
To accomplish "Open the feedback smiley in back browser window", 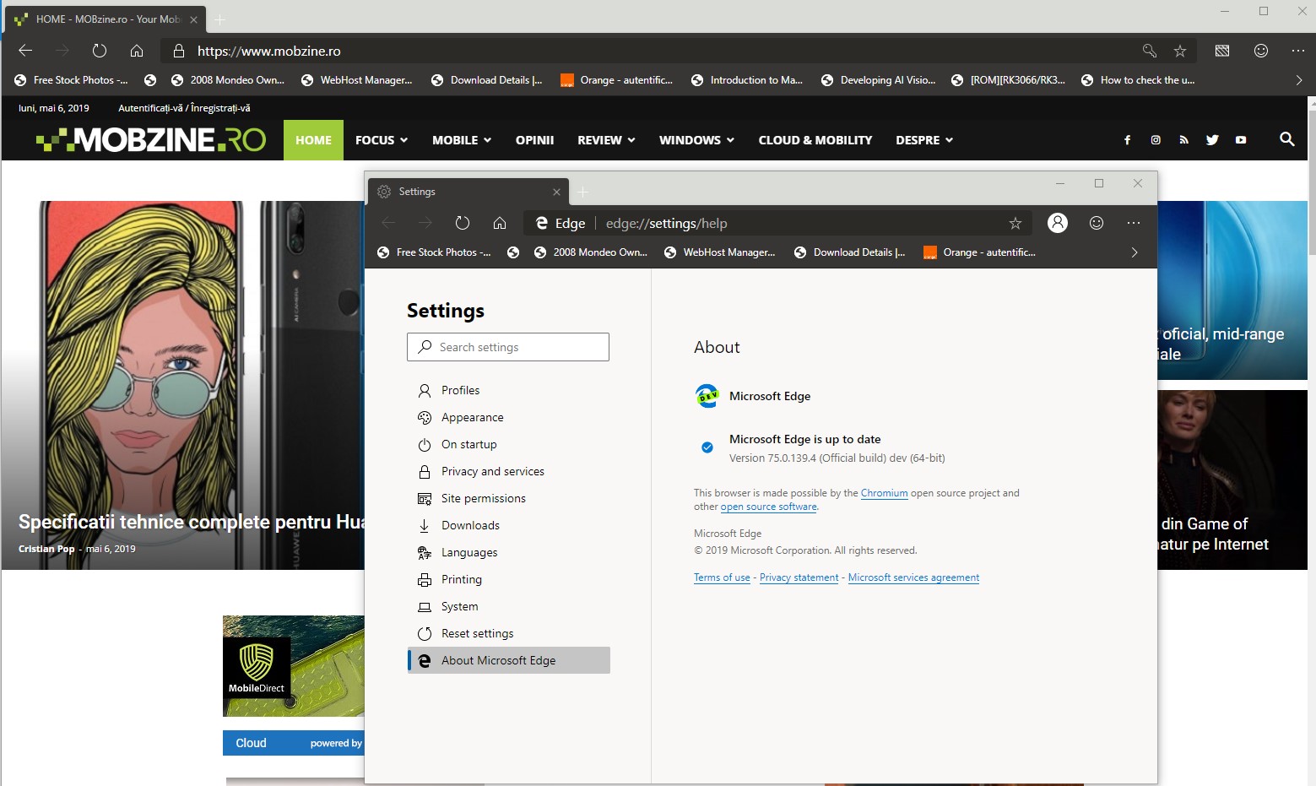I will pyautogui.click(x=1261, y=51).
